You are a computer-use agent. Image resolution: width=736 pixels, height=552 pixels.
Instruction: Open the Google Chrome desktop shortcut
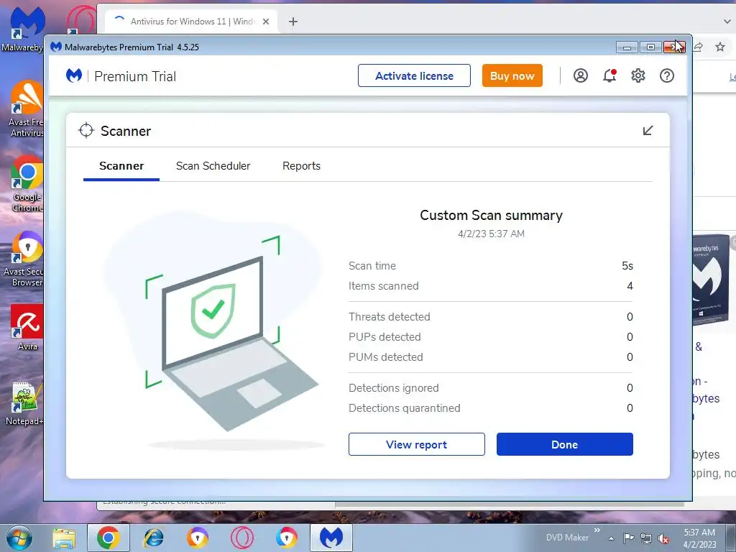(27, 184)
